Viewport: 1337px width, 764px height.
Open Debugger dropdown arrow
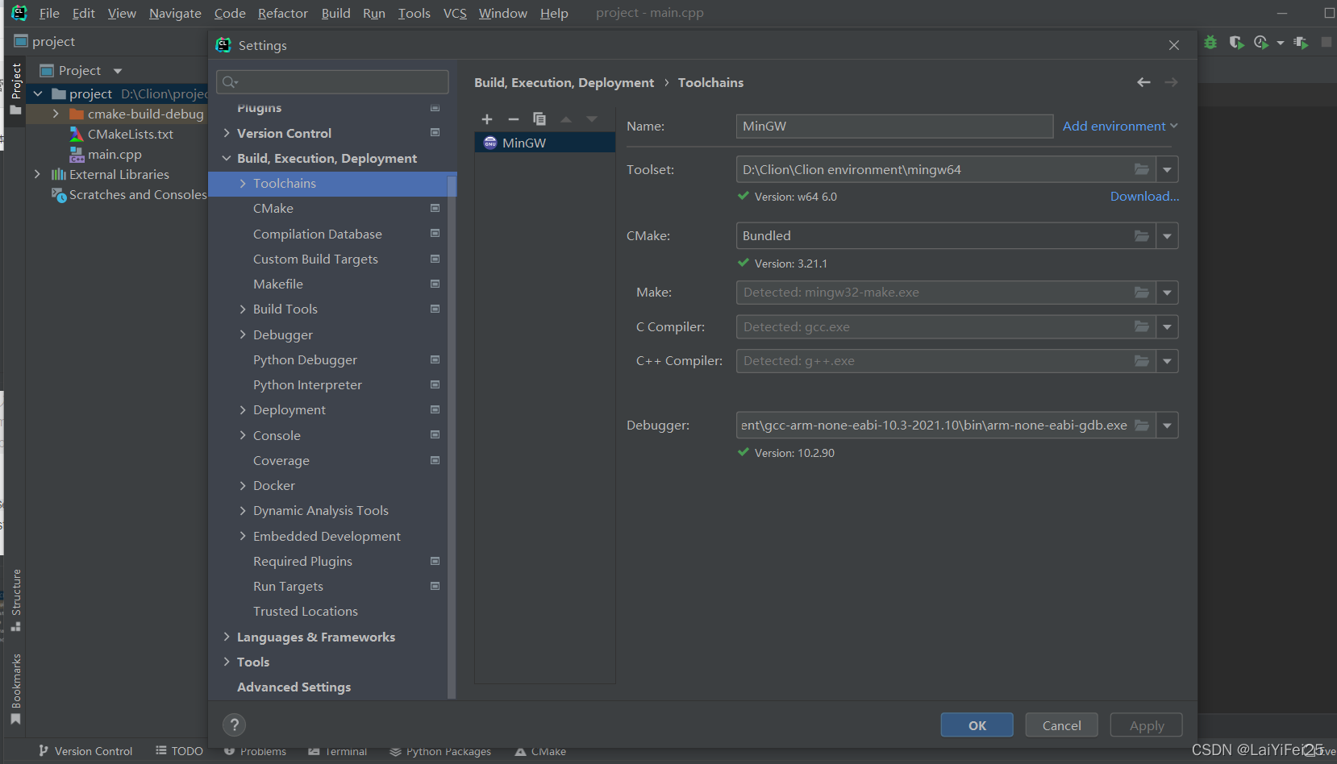point(1167,426)
